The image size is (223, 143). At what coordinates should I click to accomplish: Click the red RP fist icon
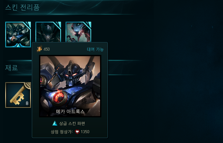pos(77,131)
